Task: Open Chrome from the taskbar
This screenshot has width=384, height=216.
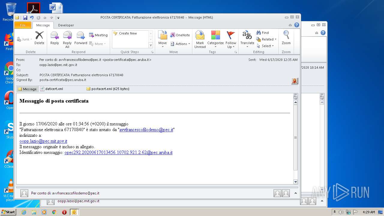Action: pos(54,212)
